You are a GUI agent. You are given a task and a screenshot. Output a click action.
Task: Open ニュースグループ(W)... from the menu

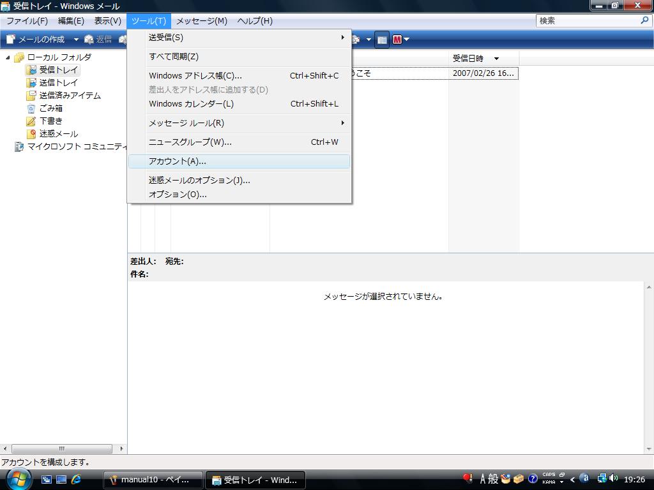click(x=240, y=142)
